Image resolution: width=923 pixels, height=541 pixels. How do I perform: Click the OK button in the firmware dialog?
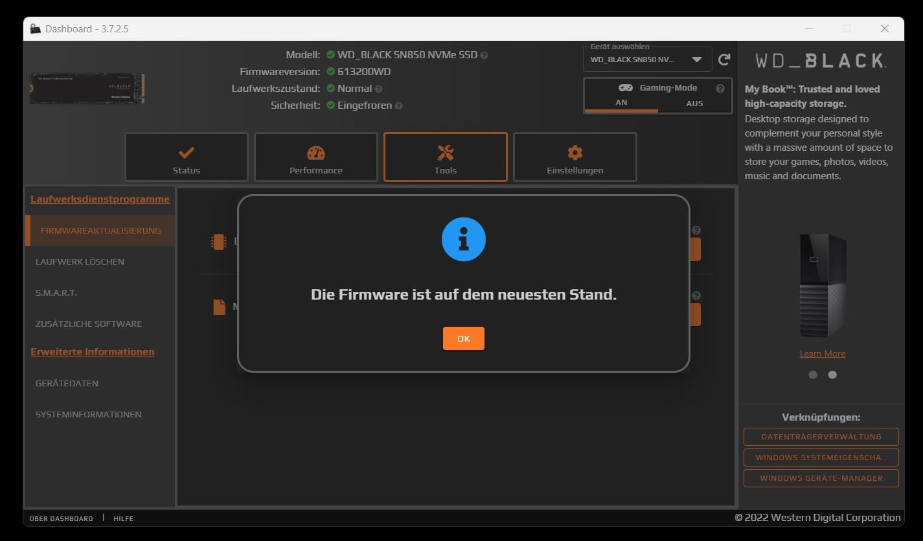(463, 338)
